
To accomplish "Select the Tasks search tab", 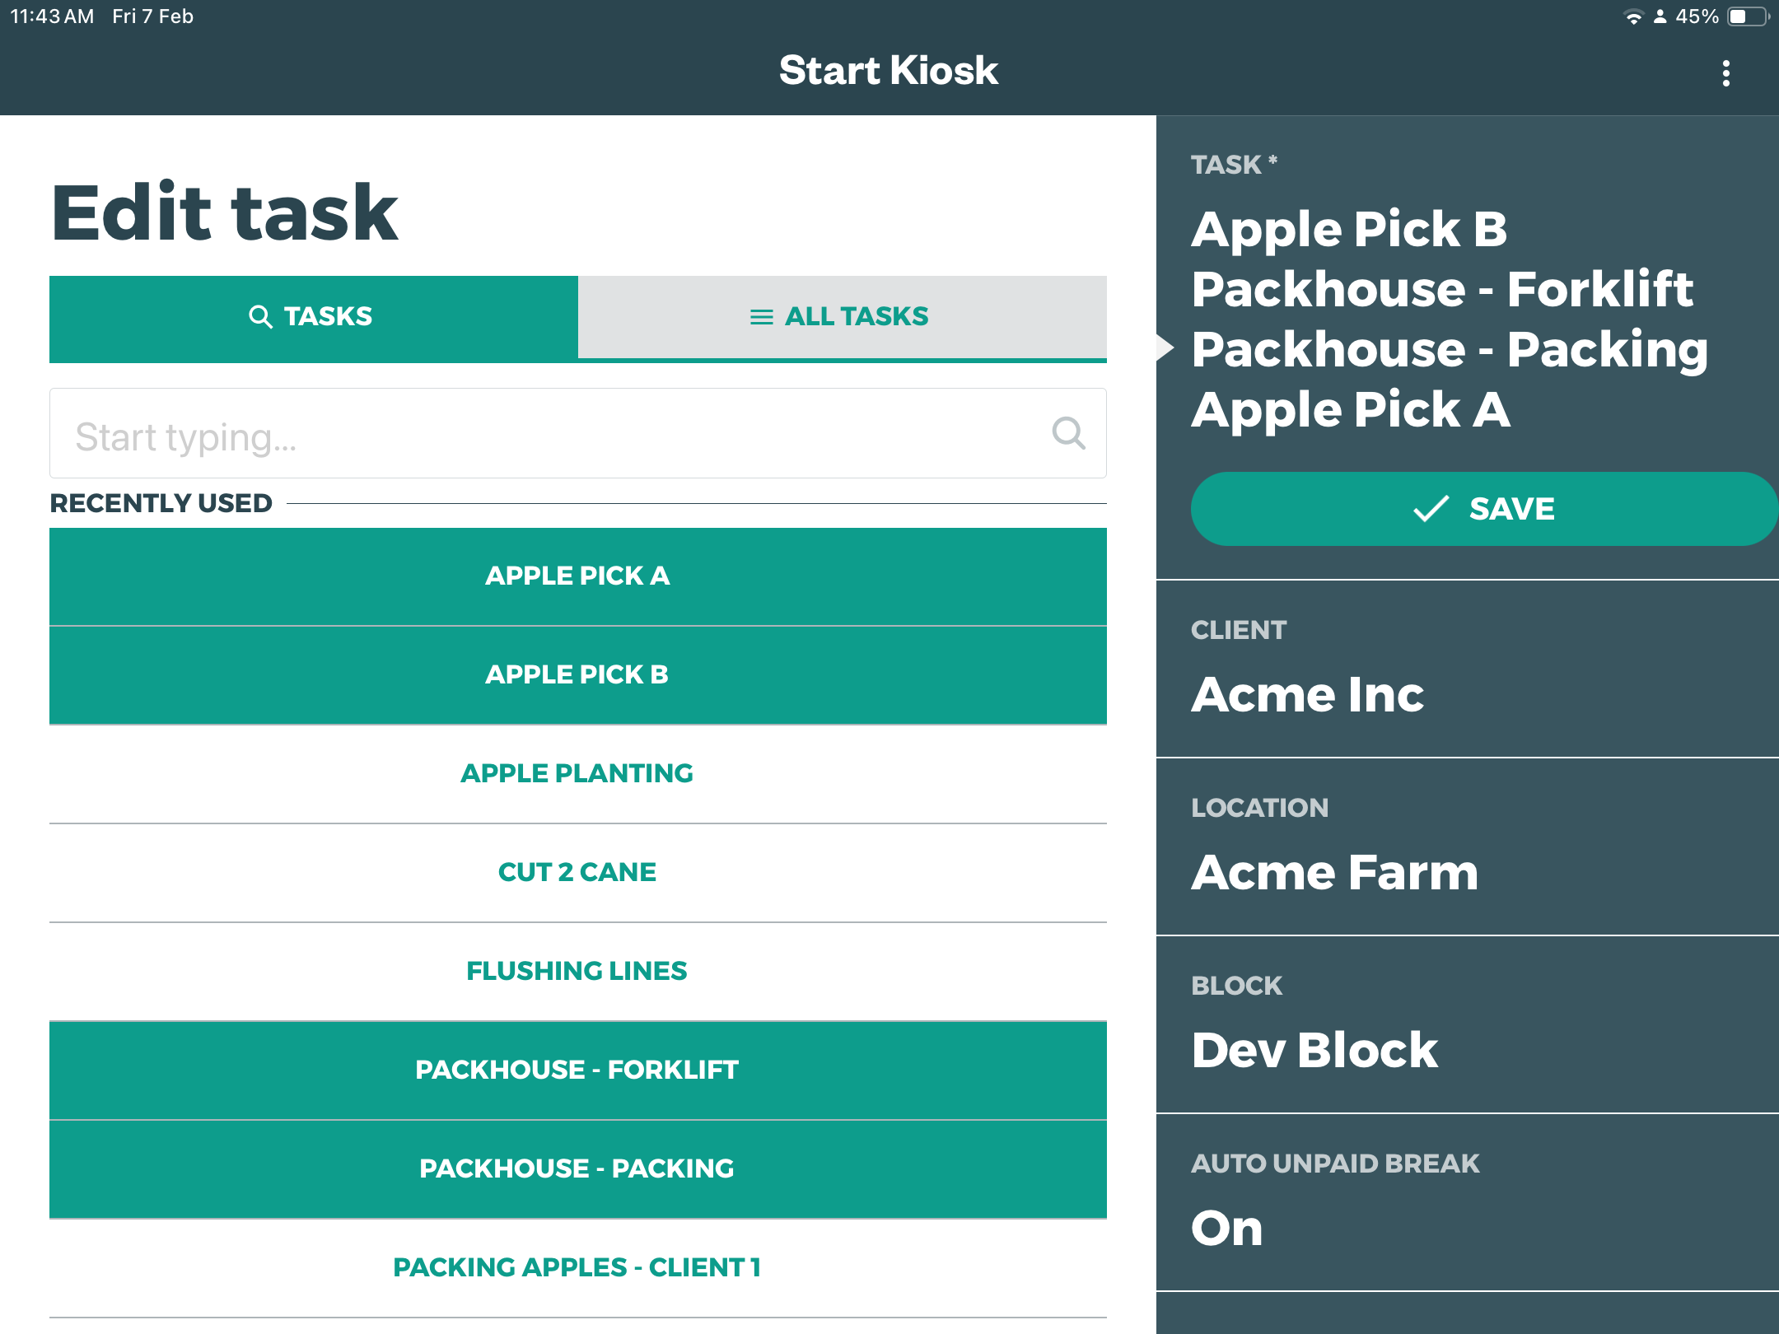I will point(313,317).
